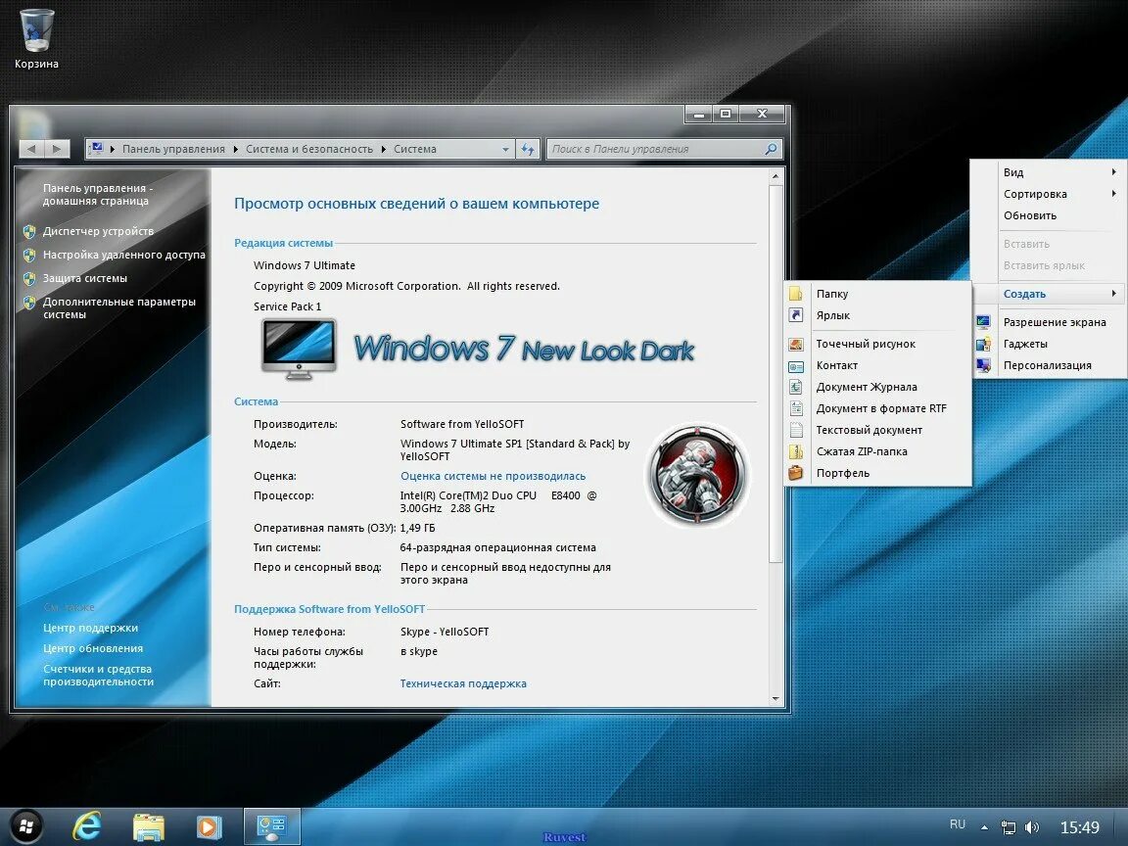Open Панель управления домашняя страница link
Image resolution: width=1128 pixels, height=846 pixels.
[x=97, y=194]
